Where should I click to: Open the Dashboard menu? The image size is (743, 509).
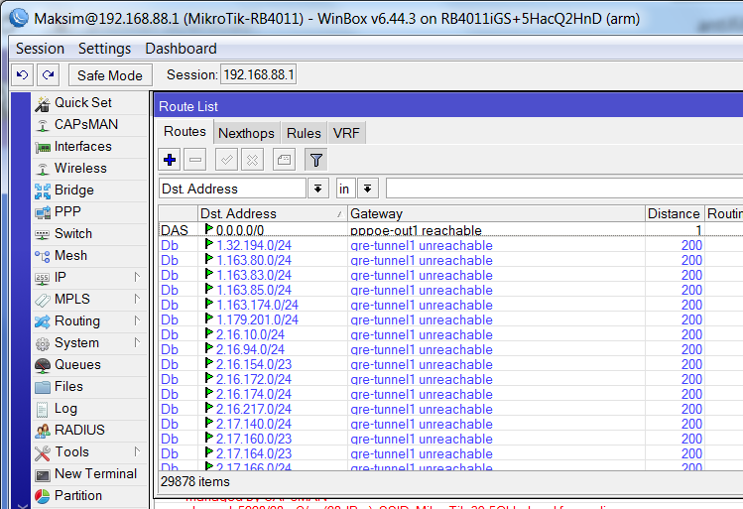pos(181,49)
